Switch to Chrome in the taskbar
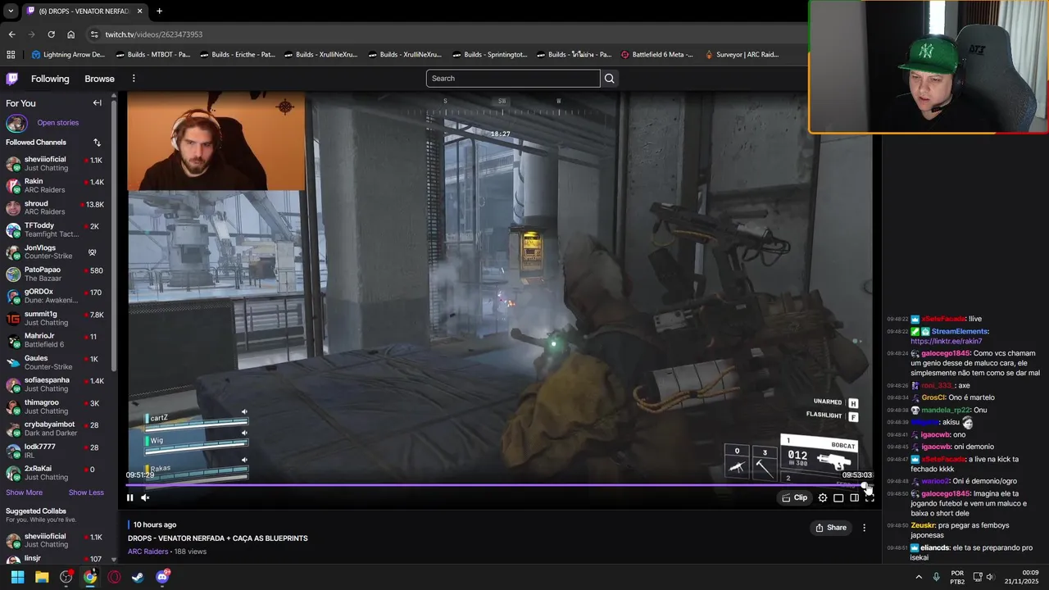 (90, 577)
